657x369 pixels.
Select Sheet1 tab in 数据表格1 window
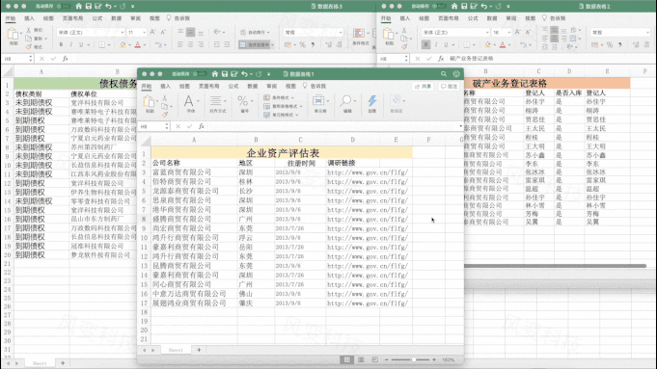coord(176,350)
